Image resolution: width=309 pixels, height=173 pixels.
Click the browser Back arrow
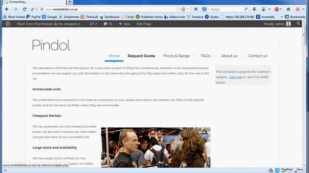[7, 9]
